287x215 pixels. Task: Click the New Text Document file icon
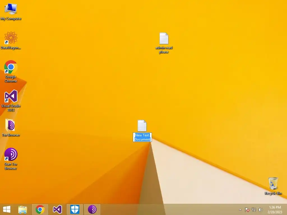(x=142, y=126)
